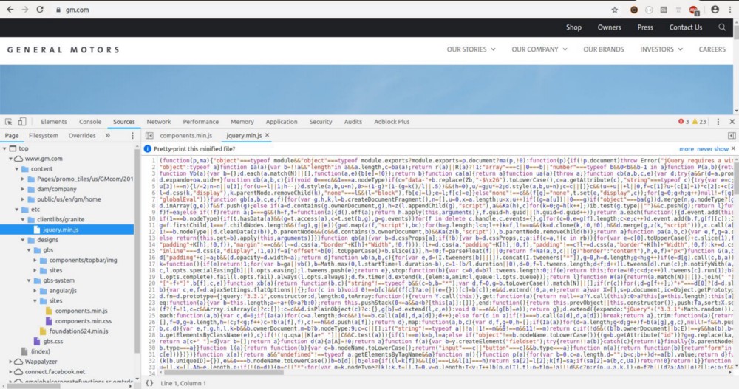Viewport: 739px width, 389px height.
Task: Open OUR STORIES dropdown menu
Action: point(471,49)
